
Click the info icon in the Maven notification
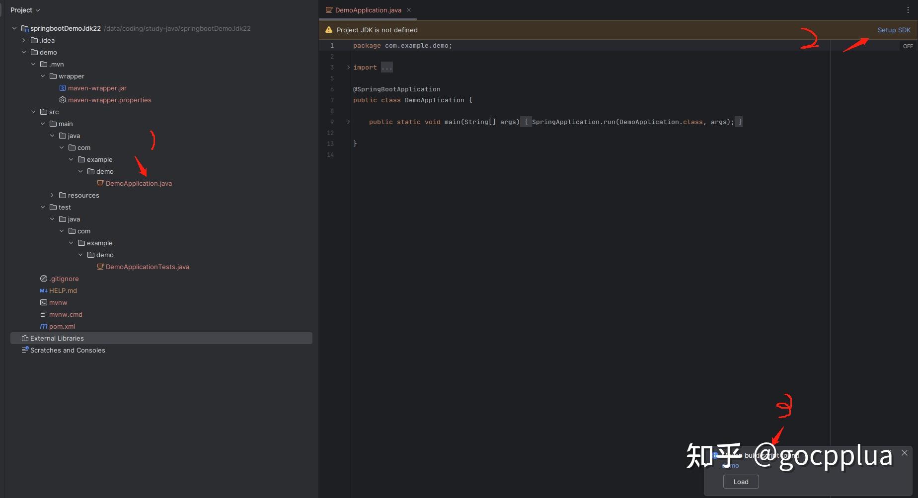point(715,455)
